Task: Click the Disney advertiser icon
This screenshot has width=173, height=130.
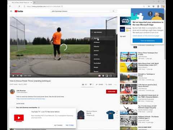Action: point(123,29)
